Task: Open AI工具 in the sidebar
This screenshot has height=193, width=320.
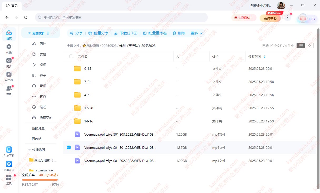Action: (x=9, y=76)
